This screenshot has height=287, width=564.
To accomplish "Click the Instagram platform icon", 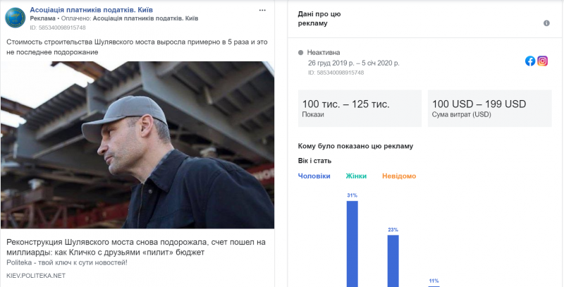I will tap(543, 61).
